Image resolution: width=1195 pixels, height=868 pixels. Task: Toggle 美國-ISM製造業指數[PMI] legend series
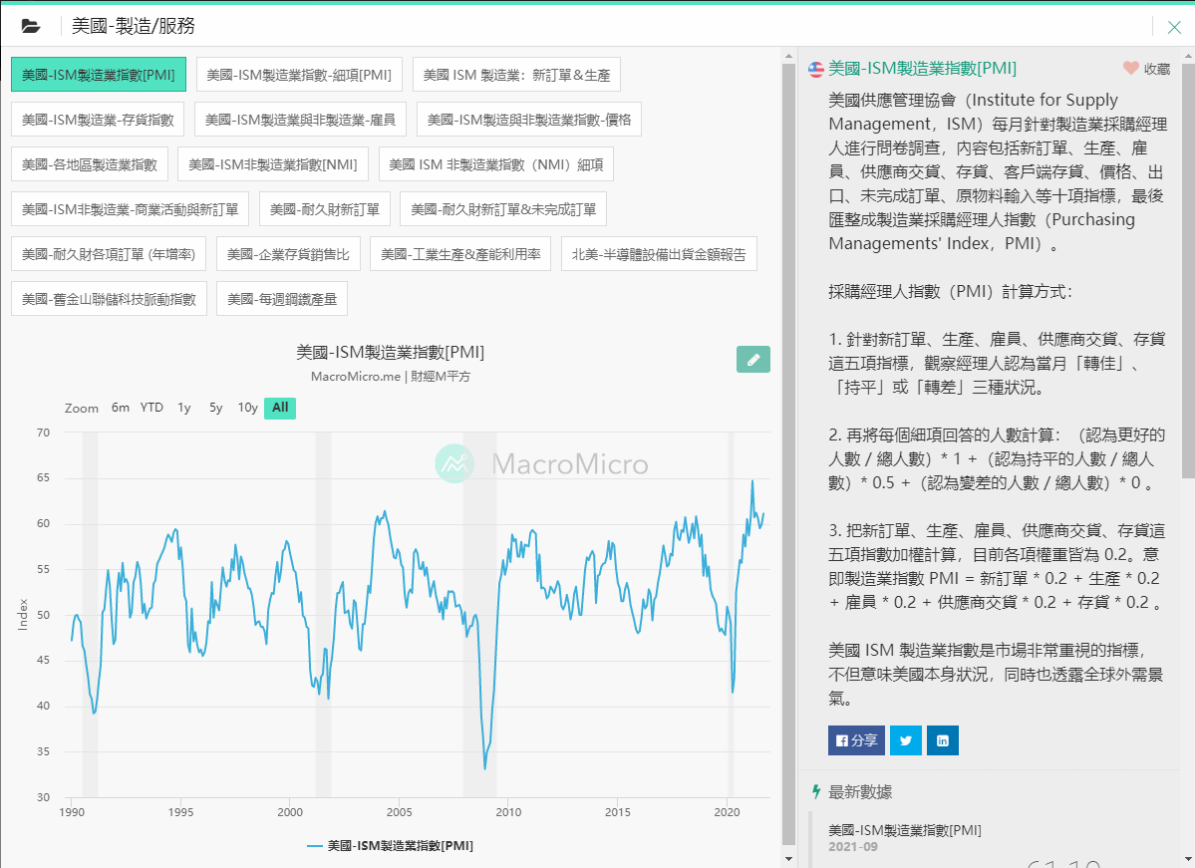coord(391,846)
